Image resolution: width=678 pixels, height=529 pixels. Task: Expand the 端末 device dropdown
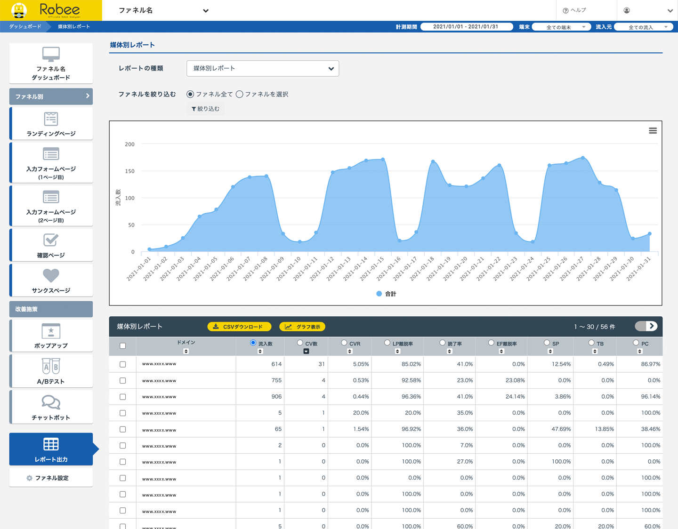coord(561,27)
